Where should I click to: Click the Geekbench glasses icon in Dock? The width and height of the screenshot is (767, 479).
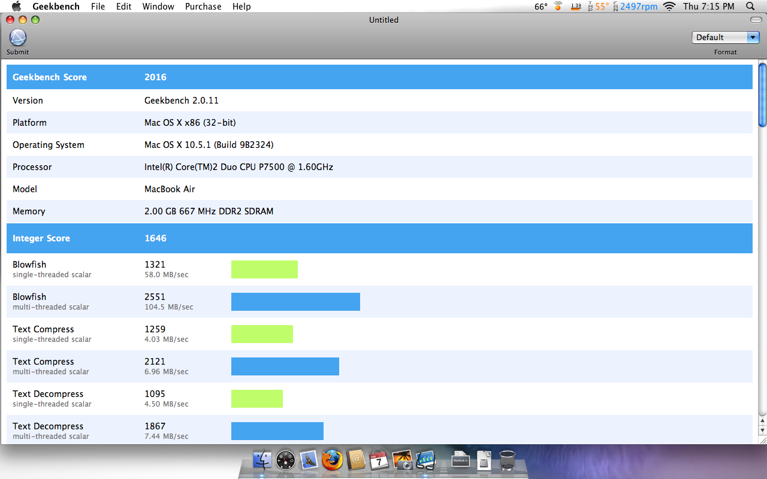coord(425,460)
